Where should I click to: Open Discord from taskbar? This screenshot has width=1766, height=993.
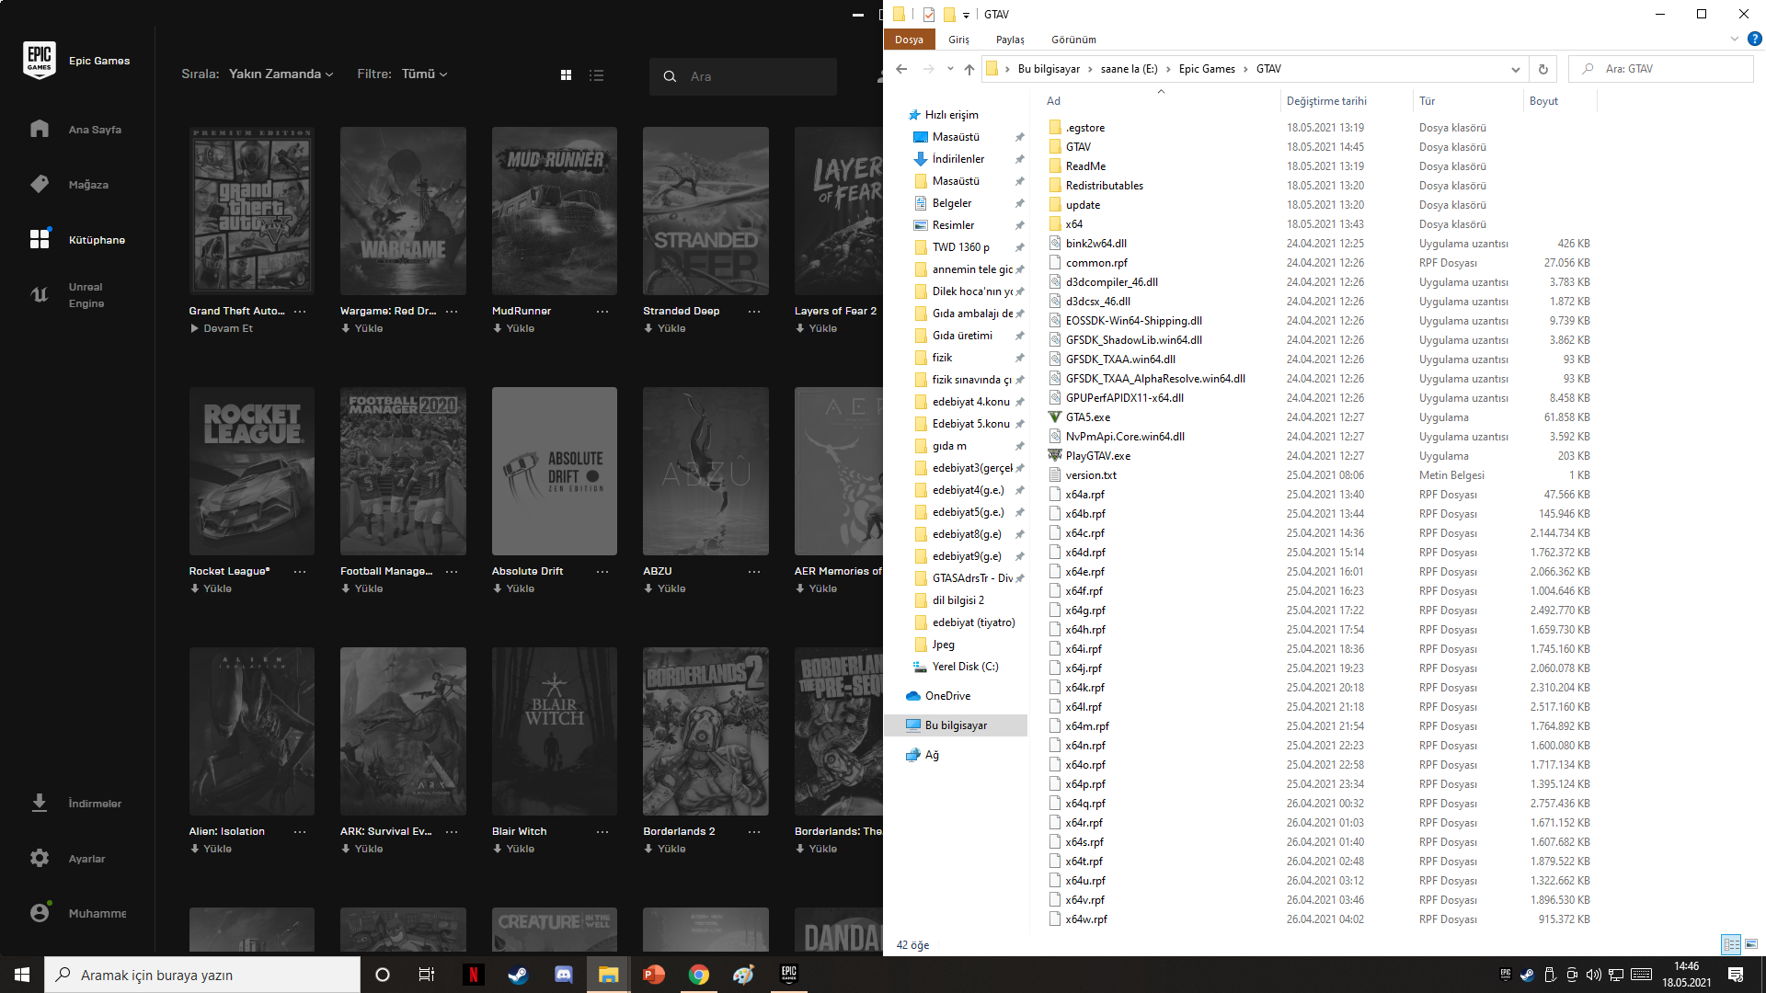pyautogui.click(x=564, y=975)
